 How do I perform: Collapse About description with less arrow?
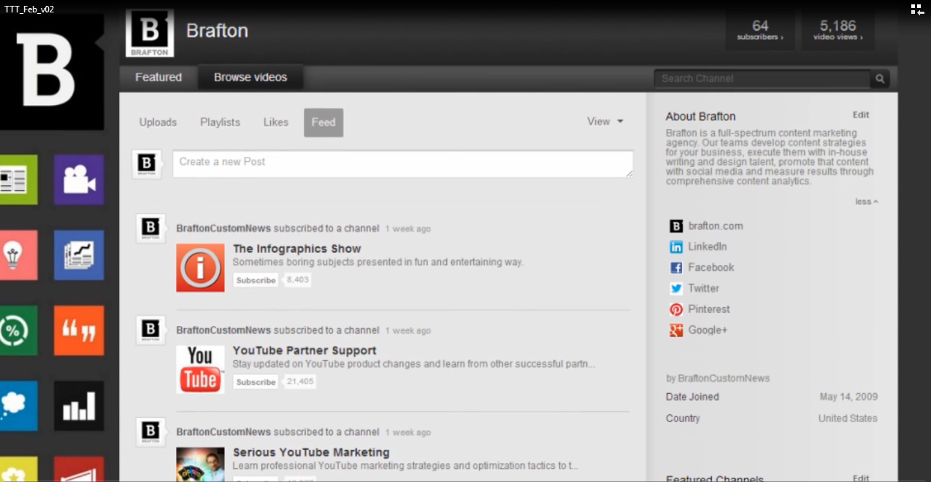coord(867,201)
